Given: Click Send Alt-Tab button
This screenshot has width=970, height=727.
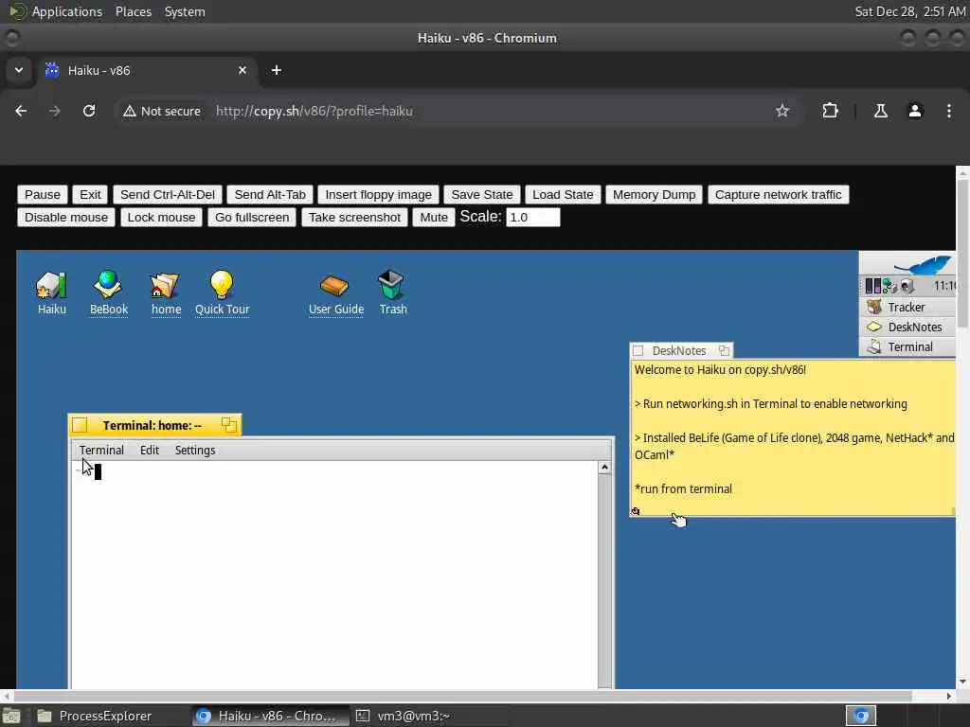Looking at the screenshot, I should coord(270,195).
